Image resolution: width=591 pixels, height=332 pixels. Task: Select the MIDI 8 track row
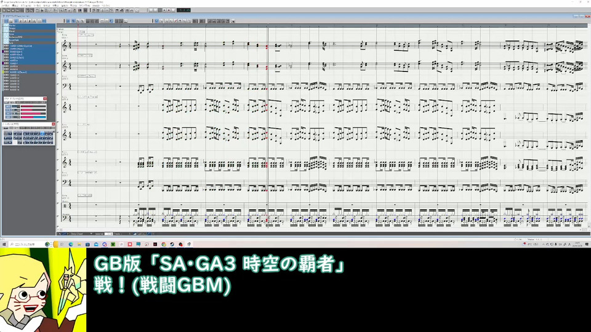[30, 66]
